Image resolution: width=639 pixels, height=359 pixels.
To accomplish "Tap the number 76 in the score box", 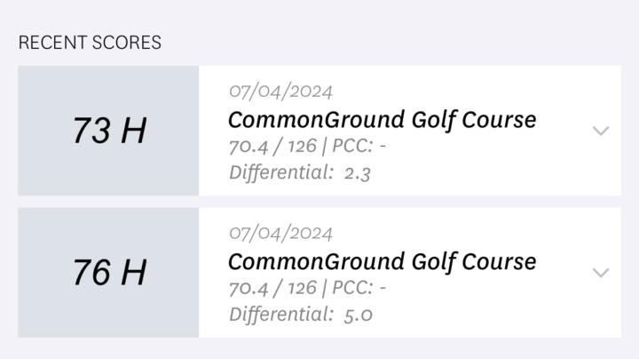I will [91, 273].
